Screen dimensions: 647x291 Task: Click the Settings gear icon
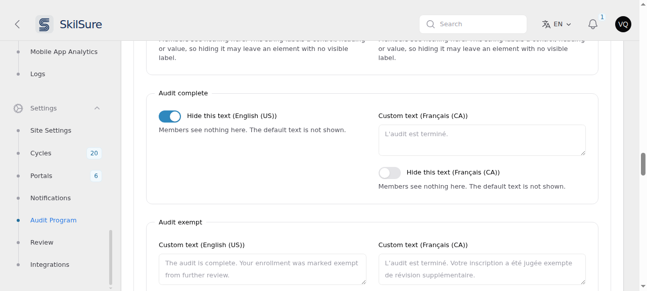coord(18,108)
